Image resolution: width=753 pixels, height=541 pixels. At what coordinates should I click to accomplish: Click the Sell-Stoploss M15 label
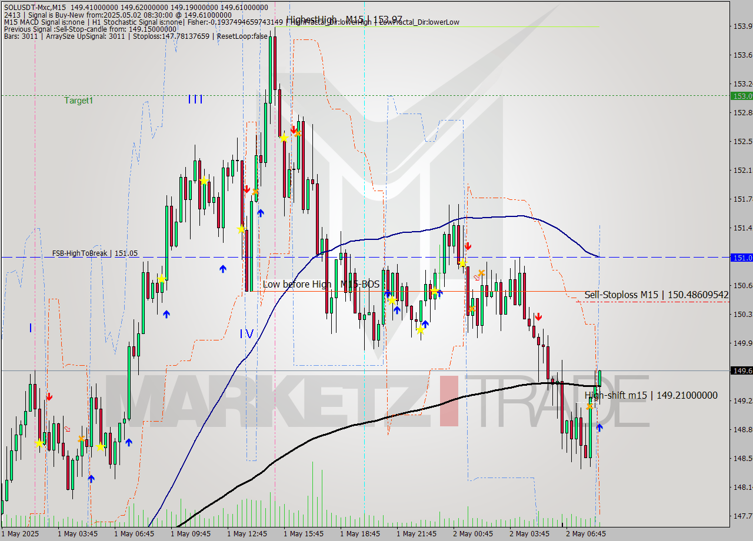(656, 295)
